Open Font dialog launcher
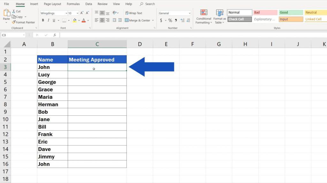 click(90, 28)
